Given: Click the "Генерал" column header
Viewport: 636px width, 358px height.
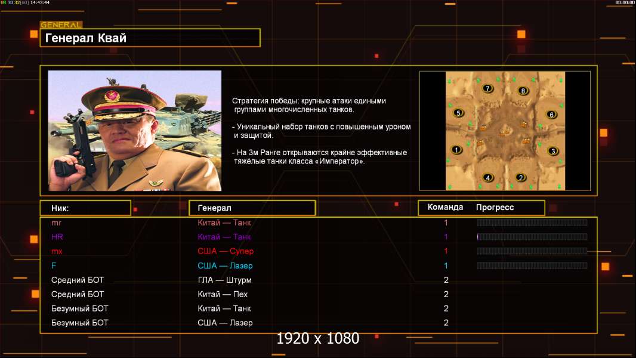Looking at the screenshot, I should [252, 208].
